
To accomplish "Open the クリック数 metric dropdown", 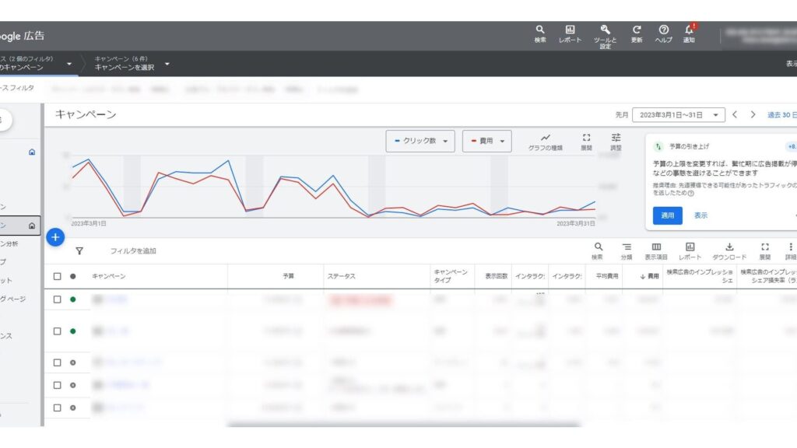I will [x=421, y=141].
